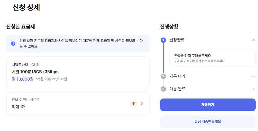Click step 3 circle badge
Image resolution: width=258 pixels, height=131 pixels.
click(163, 89)
